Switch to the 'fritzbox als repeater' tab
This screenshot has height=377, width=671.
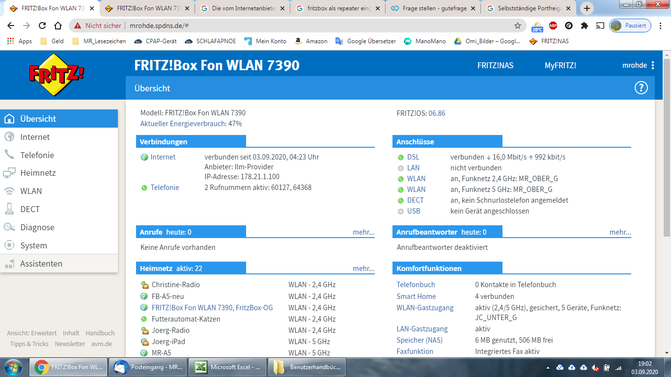click(x=337, y=8)
